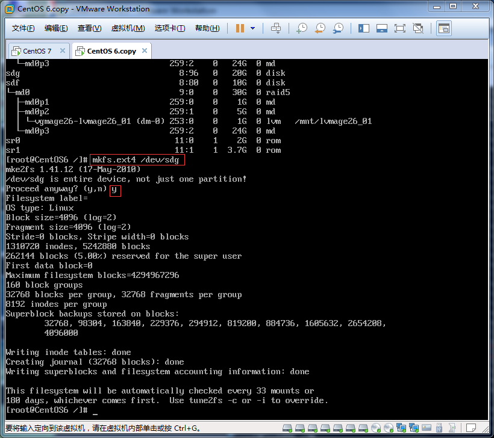The width and height of the screenshot is (494, 438).
Task: Click the first CD/DVD drive status icon
Action: click(376, 428)
